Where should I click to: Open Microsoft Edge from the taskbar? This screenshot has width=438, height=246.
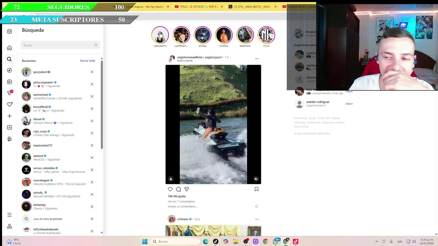click(205, 242)
